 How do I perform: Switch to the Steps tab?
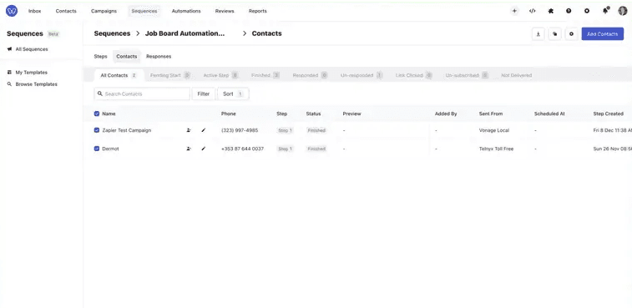(101, 57)
